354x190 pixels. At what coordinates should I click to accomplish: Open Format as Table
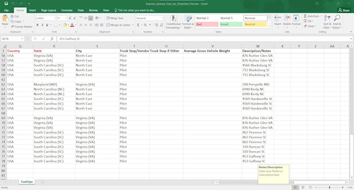[188, 22]
